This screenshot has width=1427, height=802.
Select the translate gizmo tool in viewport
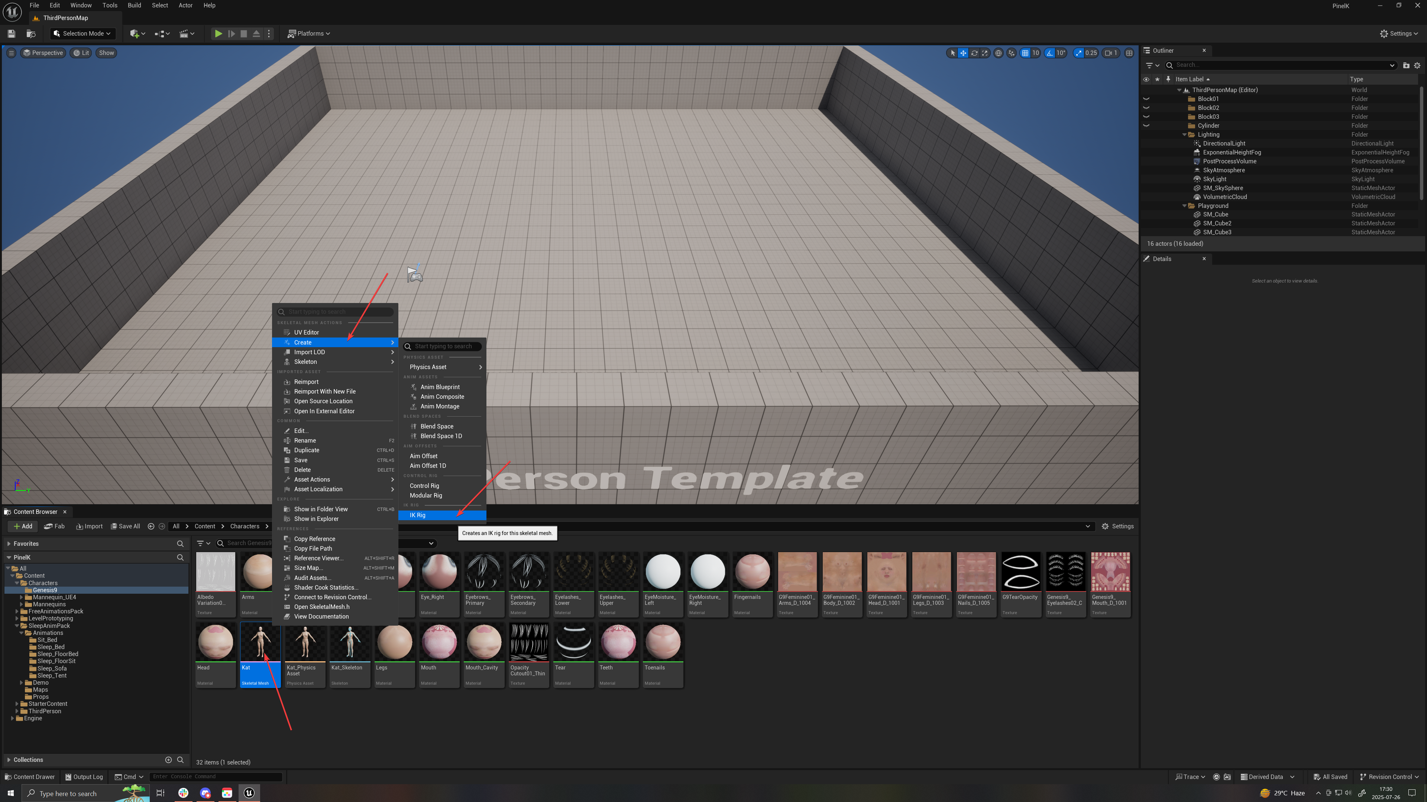(963, 53)
